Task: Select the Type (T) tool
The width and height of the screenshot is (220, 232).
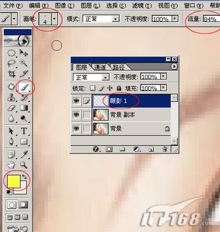Action: tap(24, 131)
